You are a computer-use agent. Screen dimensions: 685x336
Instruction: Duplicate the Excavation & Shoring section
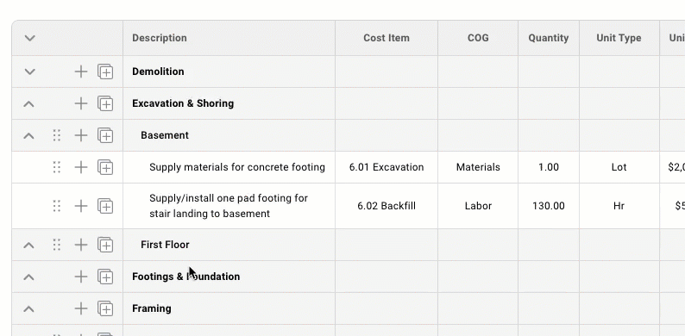pos(105,104)
